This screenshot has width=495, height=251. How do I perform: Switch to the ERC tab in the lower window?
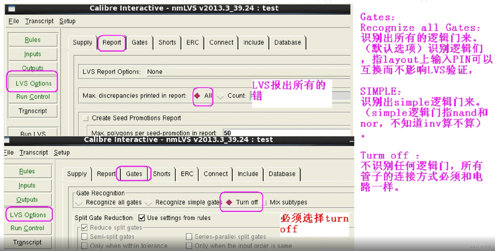(x=187, y=174)
